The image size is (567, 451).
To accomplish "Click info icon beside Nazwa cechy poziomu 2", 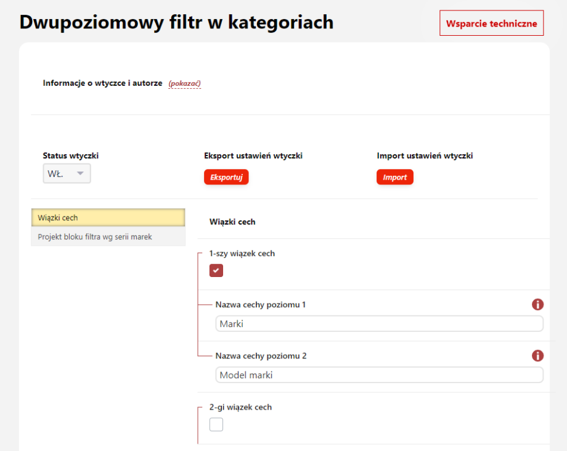I will click(537, 356).
